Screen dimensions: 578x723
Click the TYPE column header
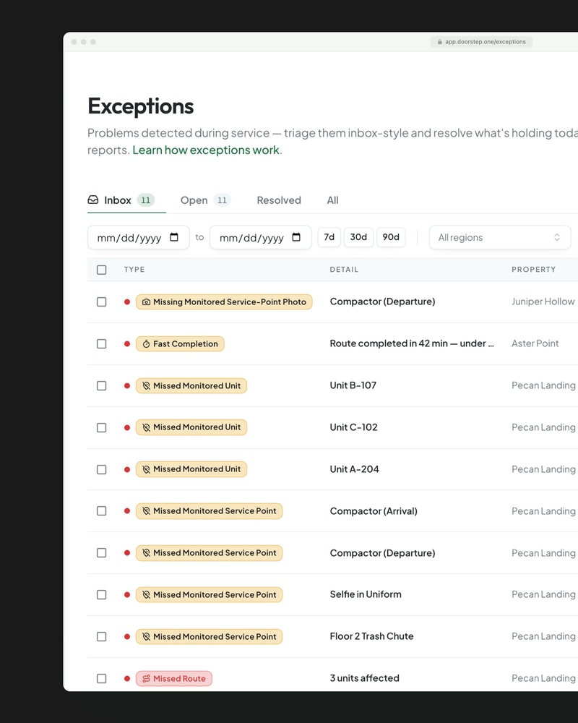134,270
